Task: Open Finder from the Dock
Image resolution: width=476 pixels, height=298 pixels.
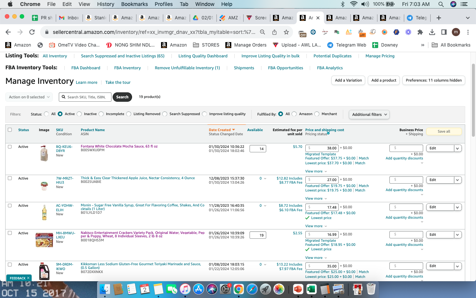Action: [x=105, y=289]
